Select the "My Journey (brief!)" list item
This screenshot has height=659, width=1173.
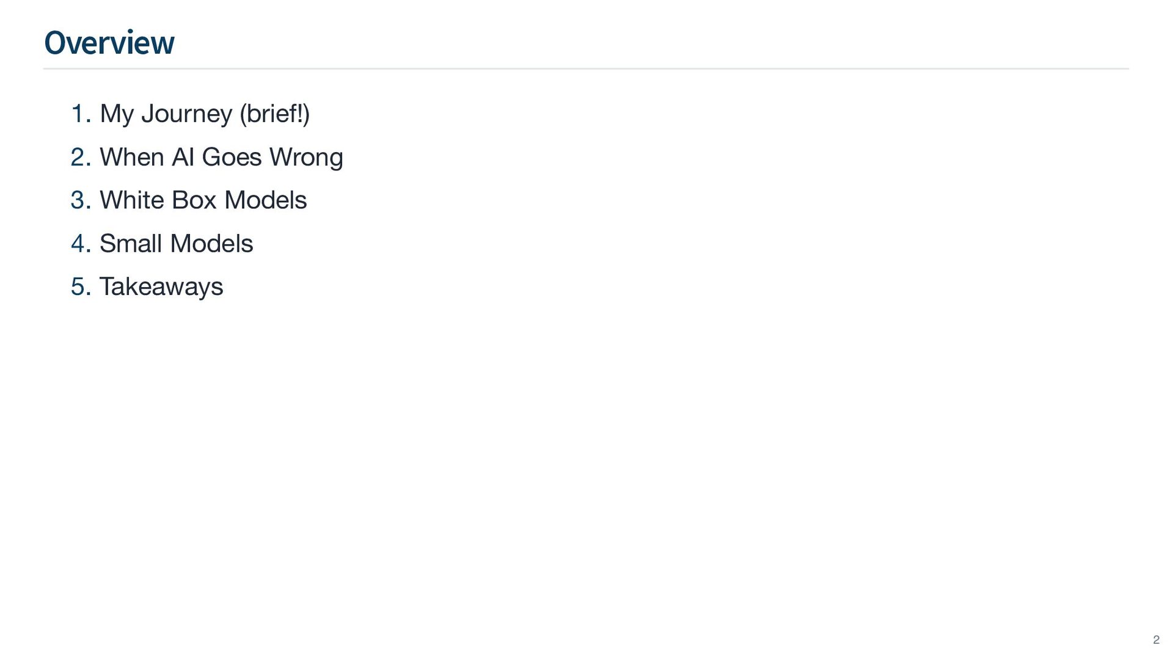pos(204,114)
